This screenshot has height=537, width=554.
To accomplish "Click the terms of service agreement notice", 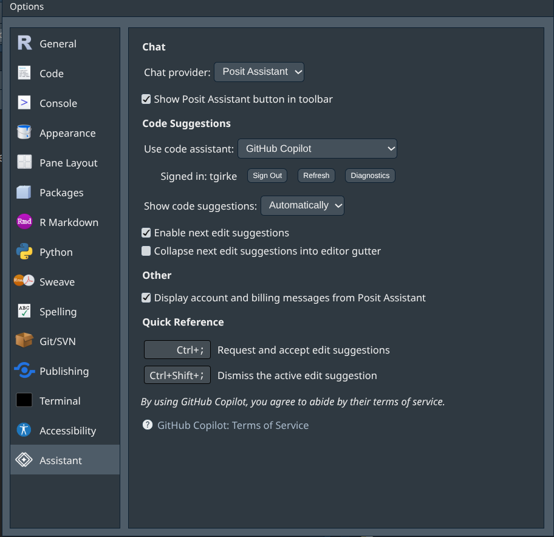I will coord(293,402).
